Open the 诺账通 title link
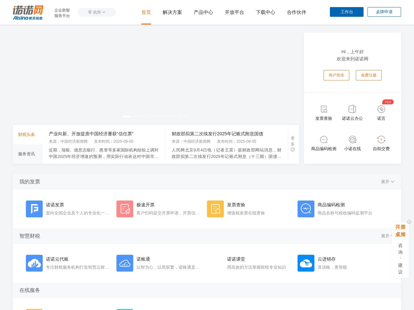 [x=143, y=259]
